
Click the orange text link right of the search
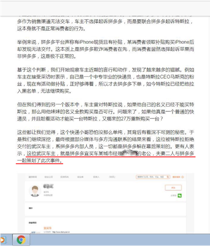pos(176,177)
